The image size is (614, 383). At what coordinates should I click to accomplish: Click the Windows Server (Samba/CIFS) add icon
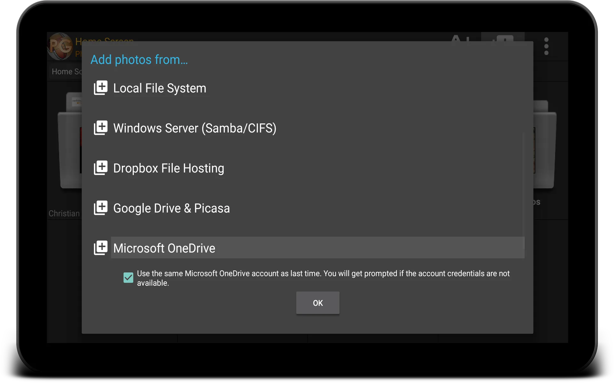coord(100,128)
